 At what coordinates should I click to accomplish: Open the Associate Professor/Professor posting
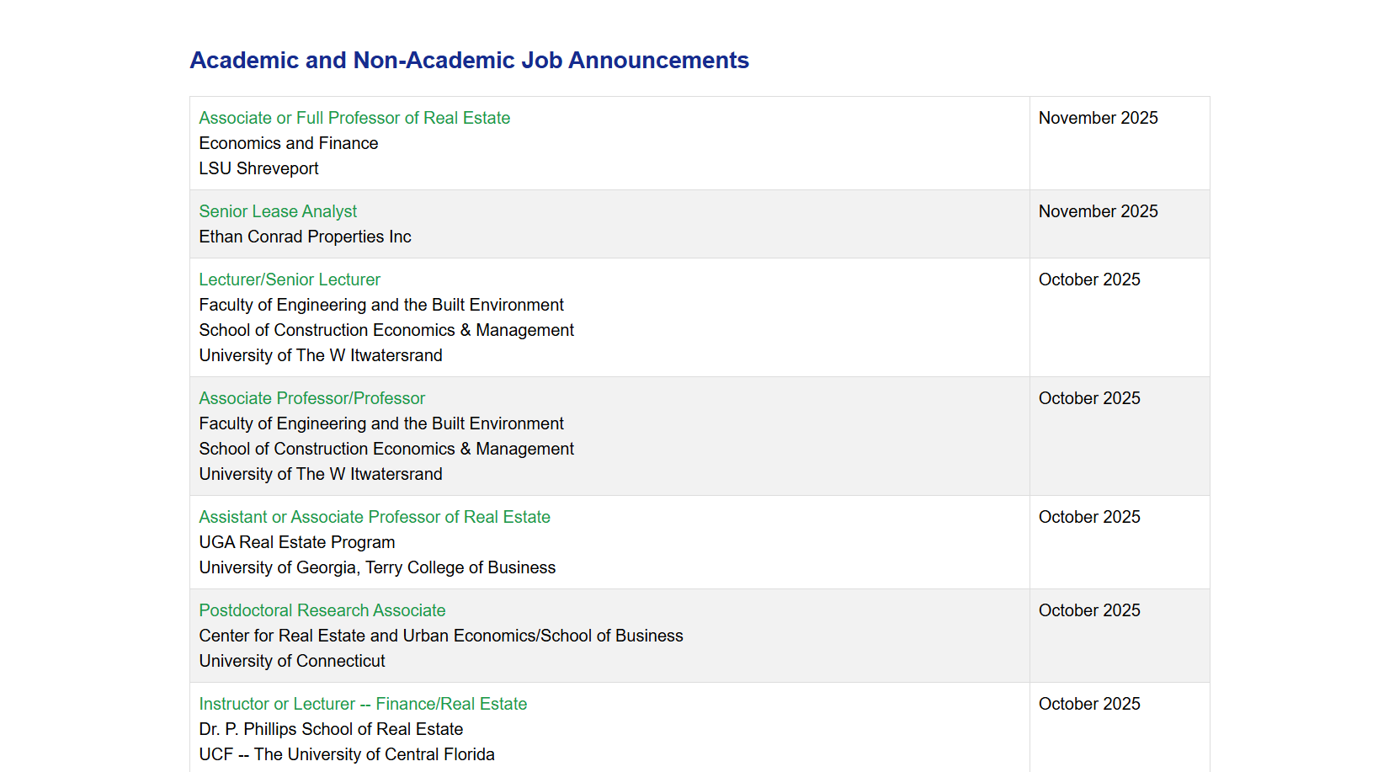[311, 398]
